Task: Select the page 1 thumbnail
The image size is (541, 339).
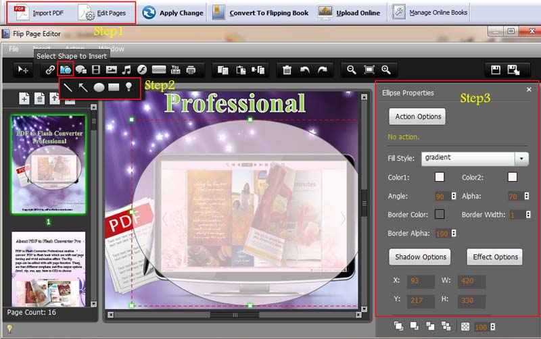Action: [x=49, y=165]
